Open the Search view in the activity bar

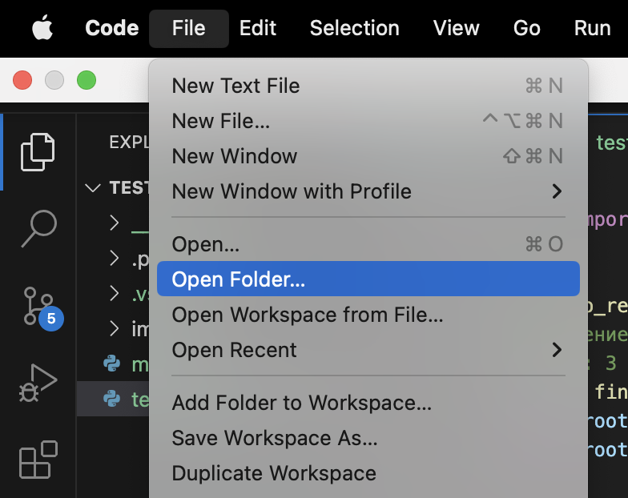point(38,229)
